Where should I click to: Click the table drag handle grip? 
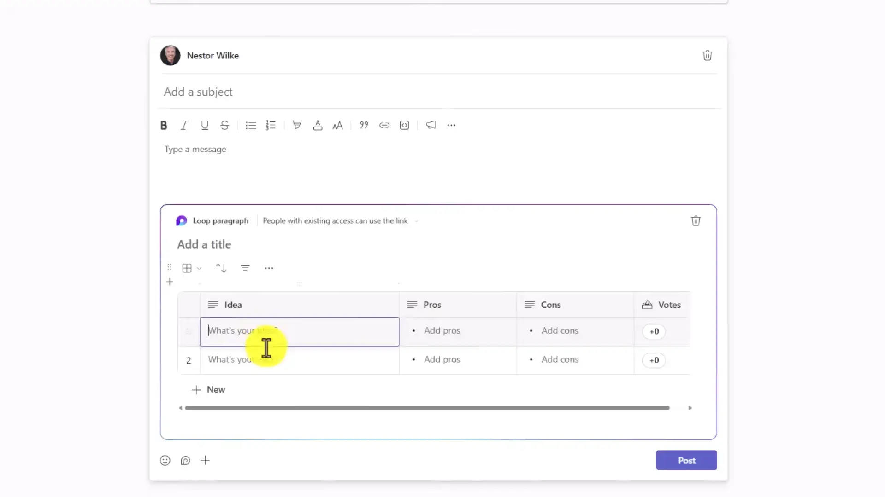point(170,267)
